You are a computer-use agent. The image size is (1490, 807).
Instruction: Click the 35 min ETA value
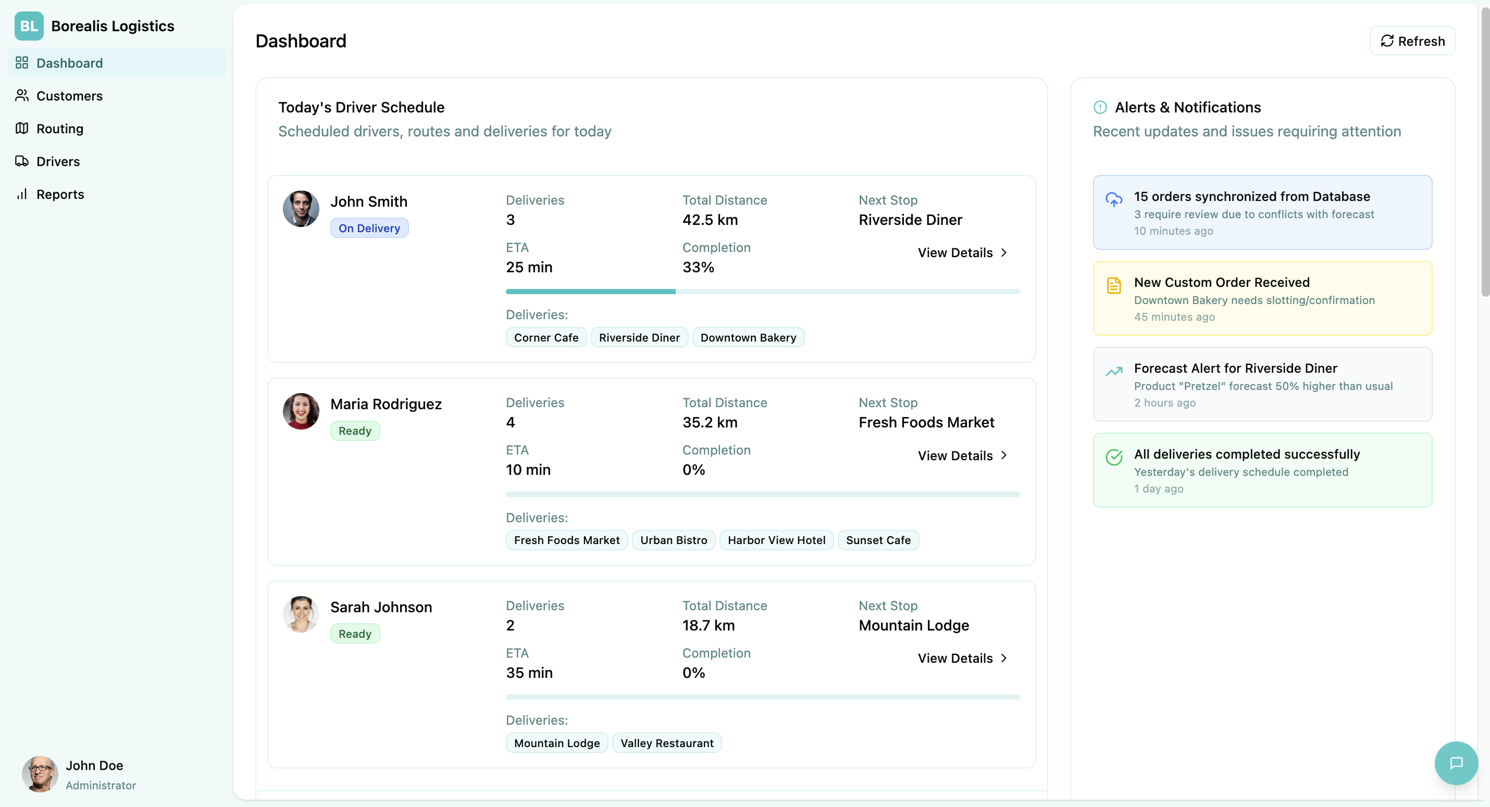click(529, 673)
